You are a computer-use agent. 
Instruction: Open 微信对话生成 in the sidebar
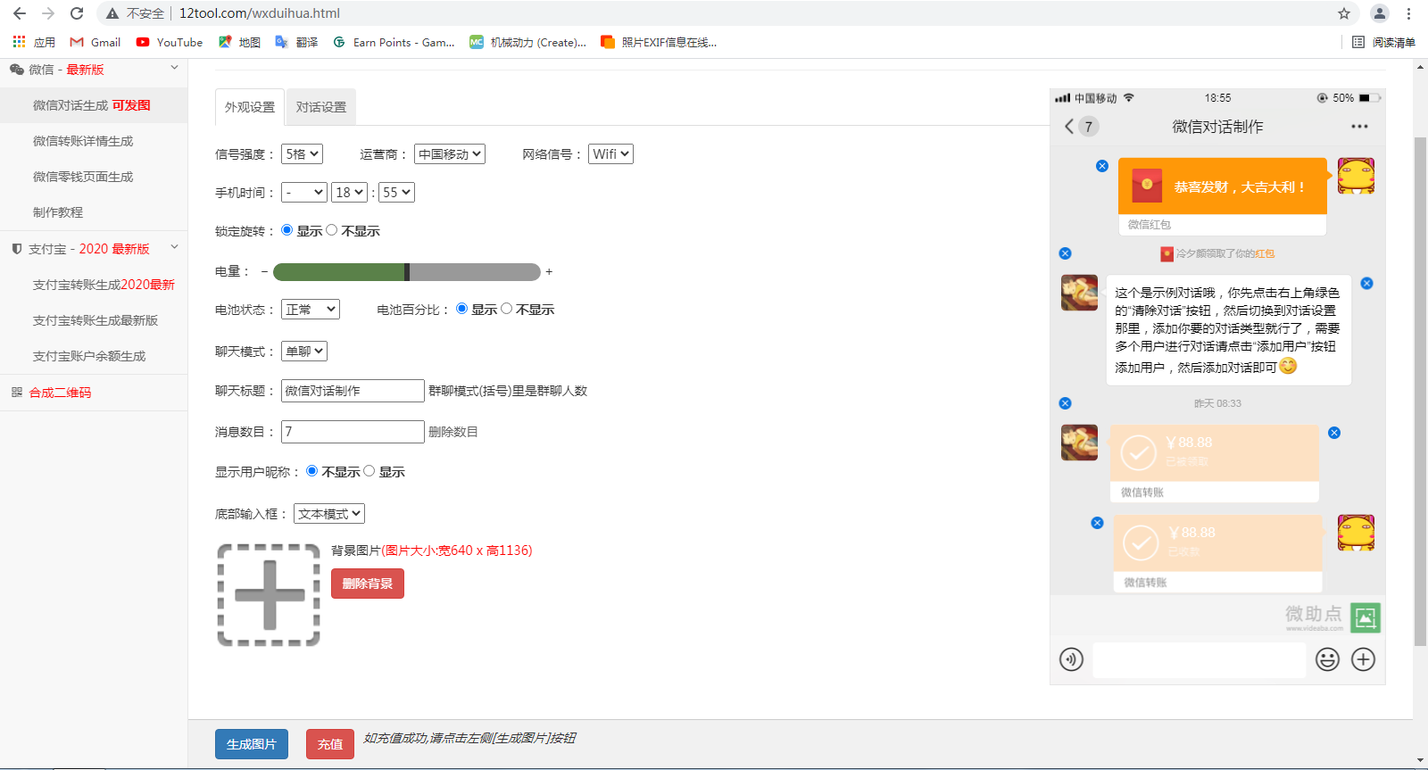[94, 105]
